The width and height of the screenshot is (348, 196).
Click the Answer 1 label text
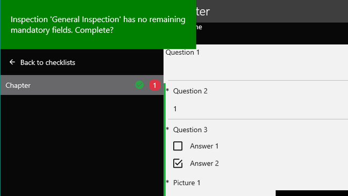point(204,146)
